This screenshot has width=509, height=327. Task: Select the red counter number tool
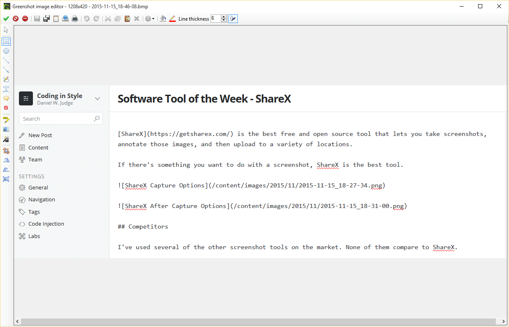(6, 108)
